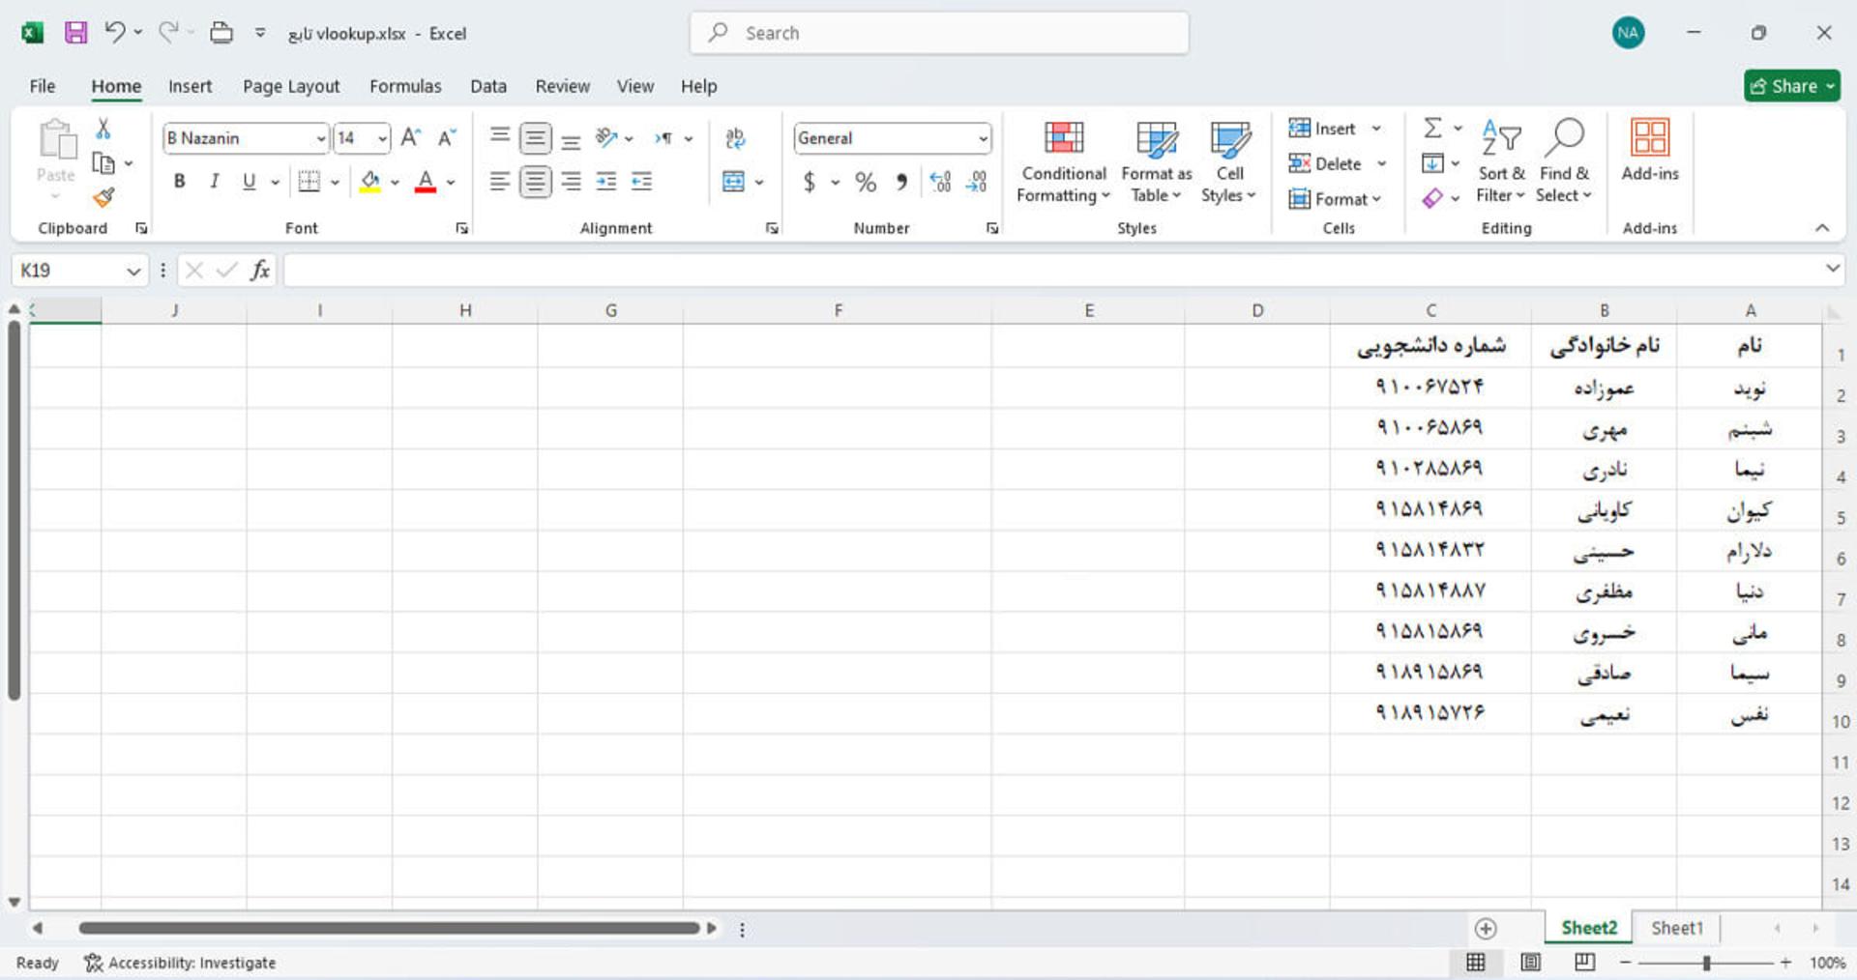
Task: Switch to Page Break Preview in status bar
Action: click(1584, 962)
